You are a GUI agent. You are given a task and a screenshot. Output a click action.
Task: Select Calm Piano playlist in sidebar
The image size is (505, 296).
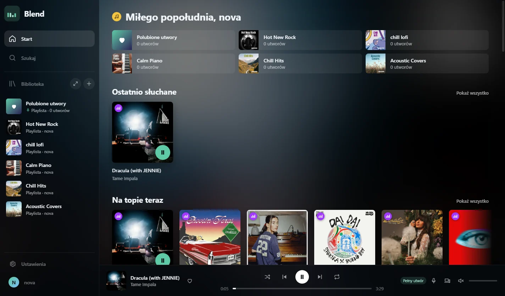(49, 168)
